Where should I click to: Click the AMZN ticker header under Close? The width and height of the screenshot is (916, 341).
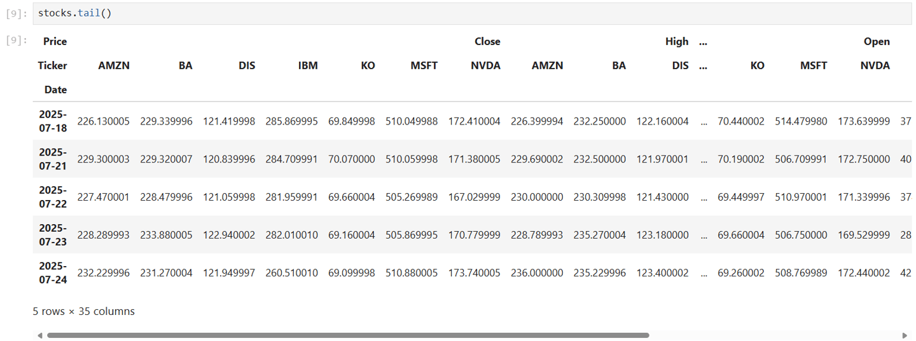pyautogui.click(x=114, y=65)
